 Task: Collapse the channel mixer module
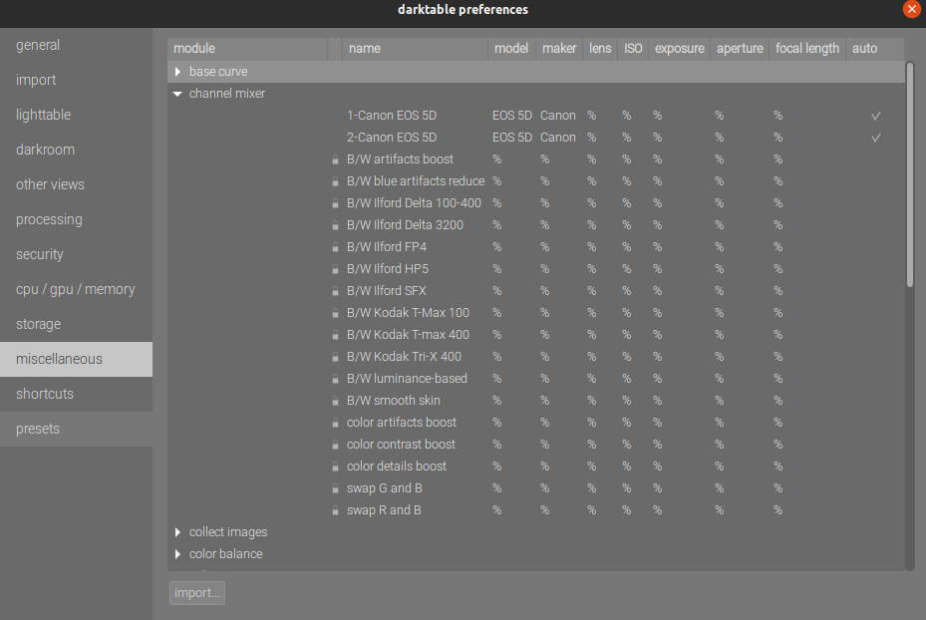coord(177,94)
